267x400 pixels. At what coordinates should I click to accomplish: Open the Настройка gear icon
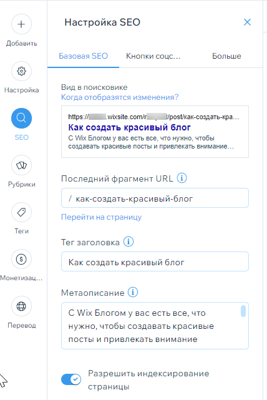coord(21,71)
